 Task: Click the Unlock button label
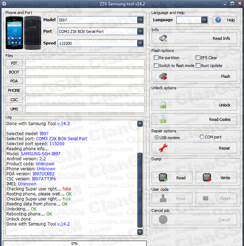click(x=224, y=105)
